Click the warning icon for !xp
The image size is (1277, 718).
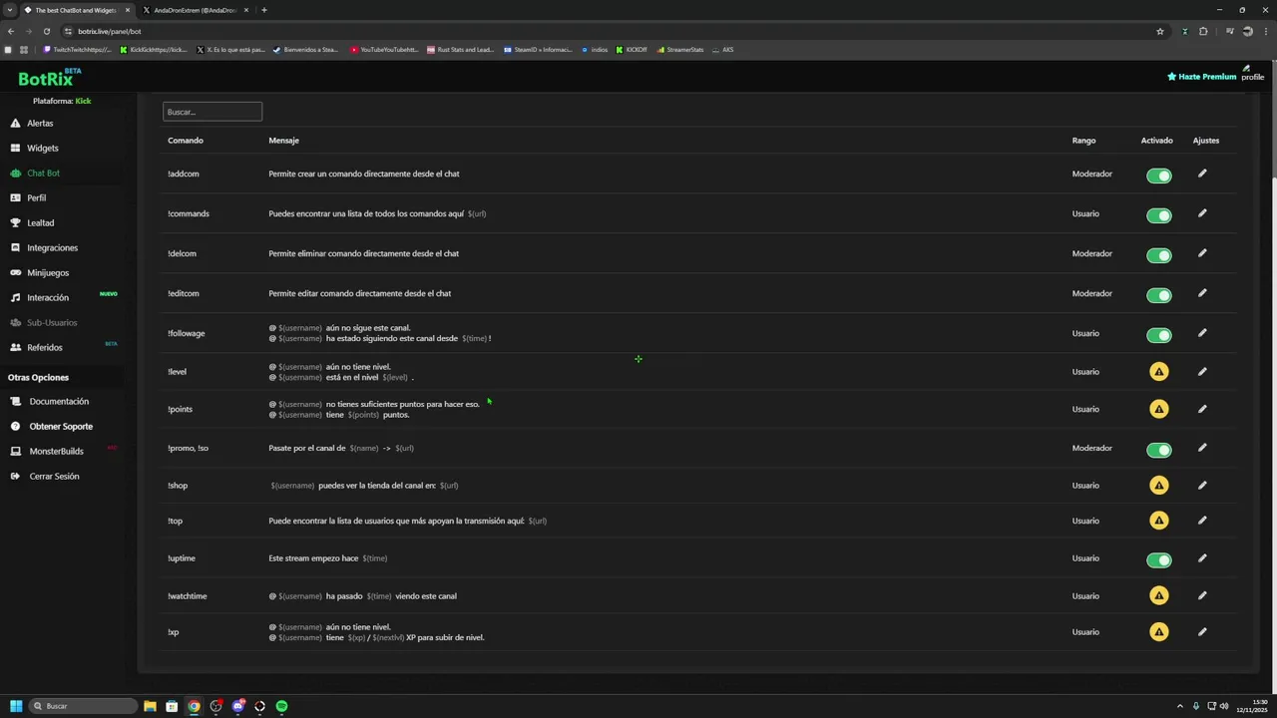tap(1158, 632)
